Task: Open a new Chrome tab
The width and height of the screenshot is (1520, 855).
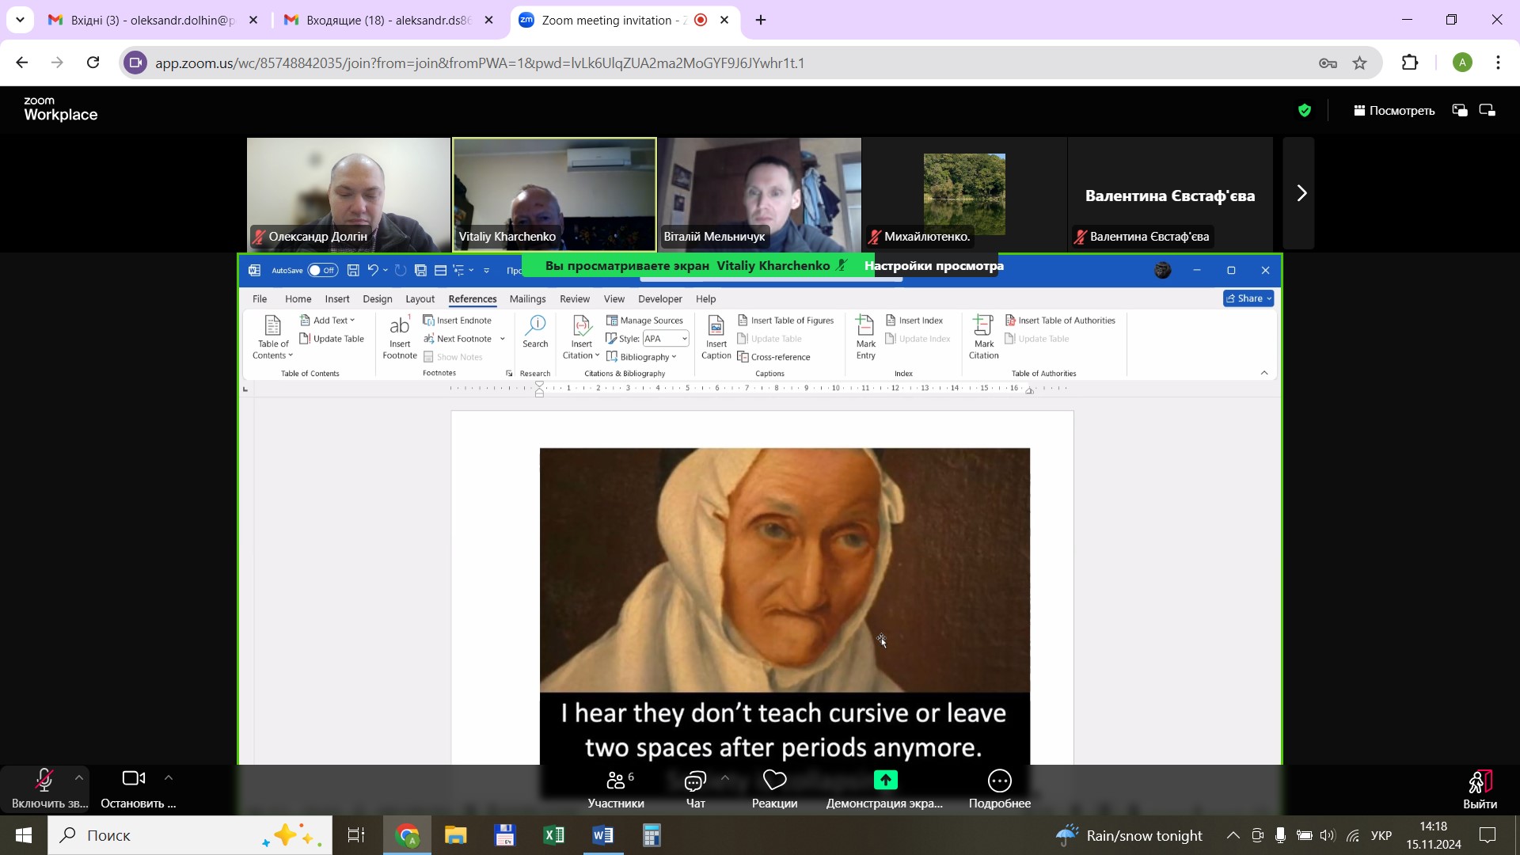Action: [x=761, y=21]
